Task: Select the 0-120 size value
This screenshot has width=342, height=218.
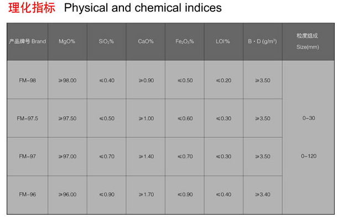Action: coord(309,156)
